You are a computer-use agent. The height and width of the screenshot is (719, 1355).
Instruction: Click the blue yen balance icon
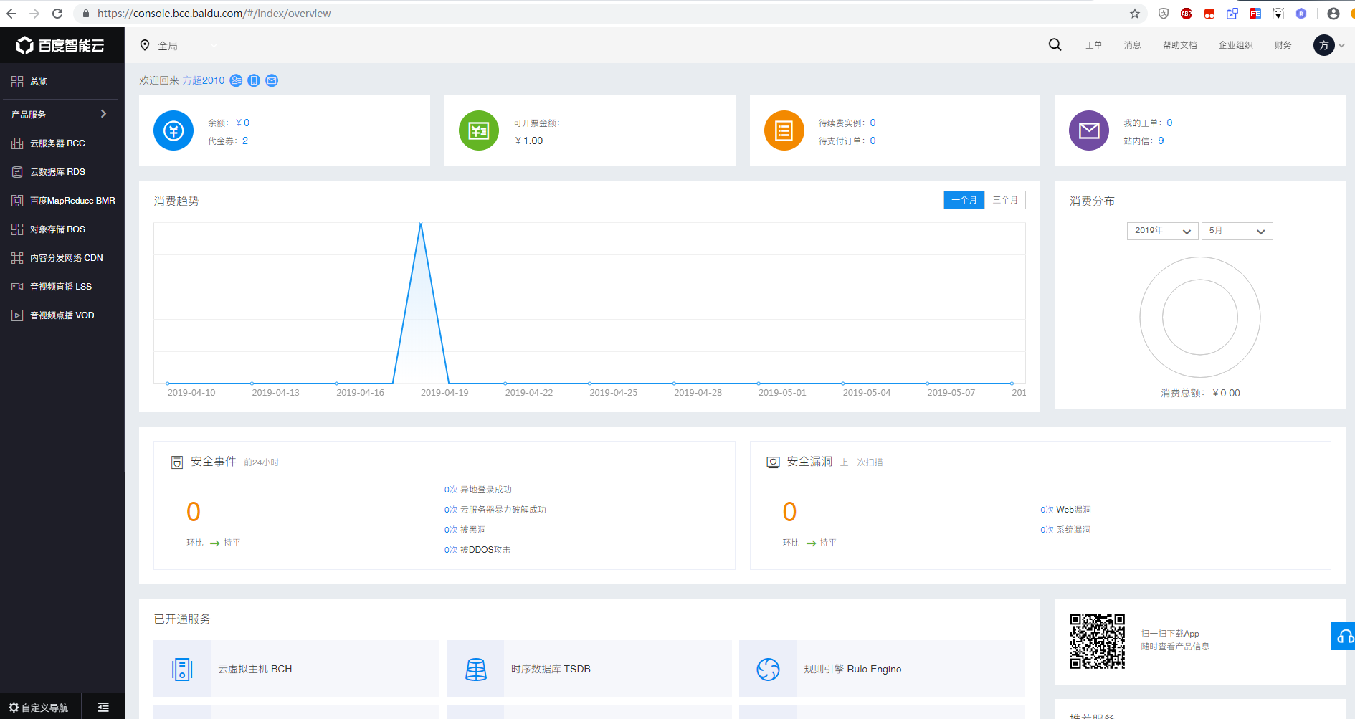(173, 130)
